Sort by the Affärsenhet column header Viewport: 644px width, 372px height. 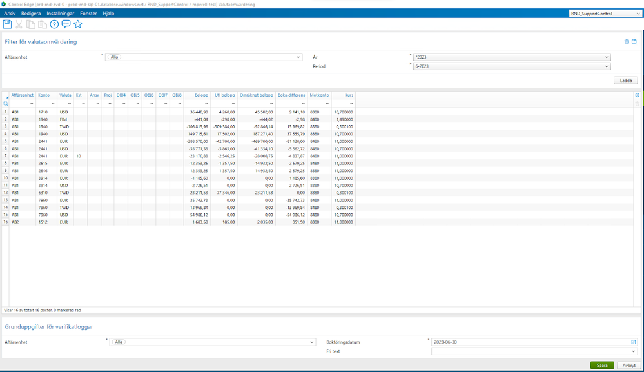point(22,95)
